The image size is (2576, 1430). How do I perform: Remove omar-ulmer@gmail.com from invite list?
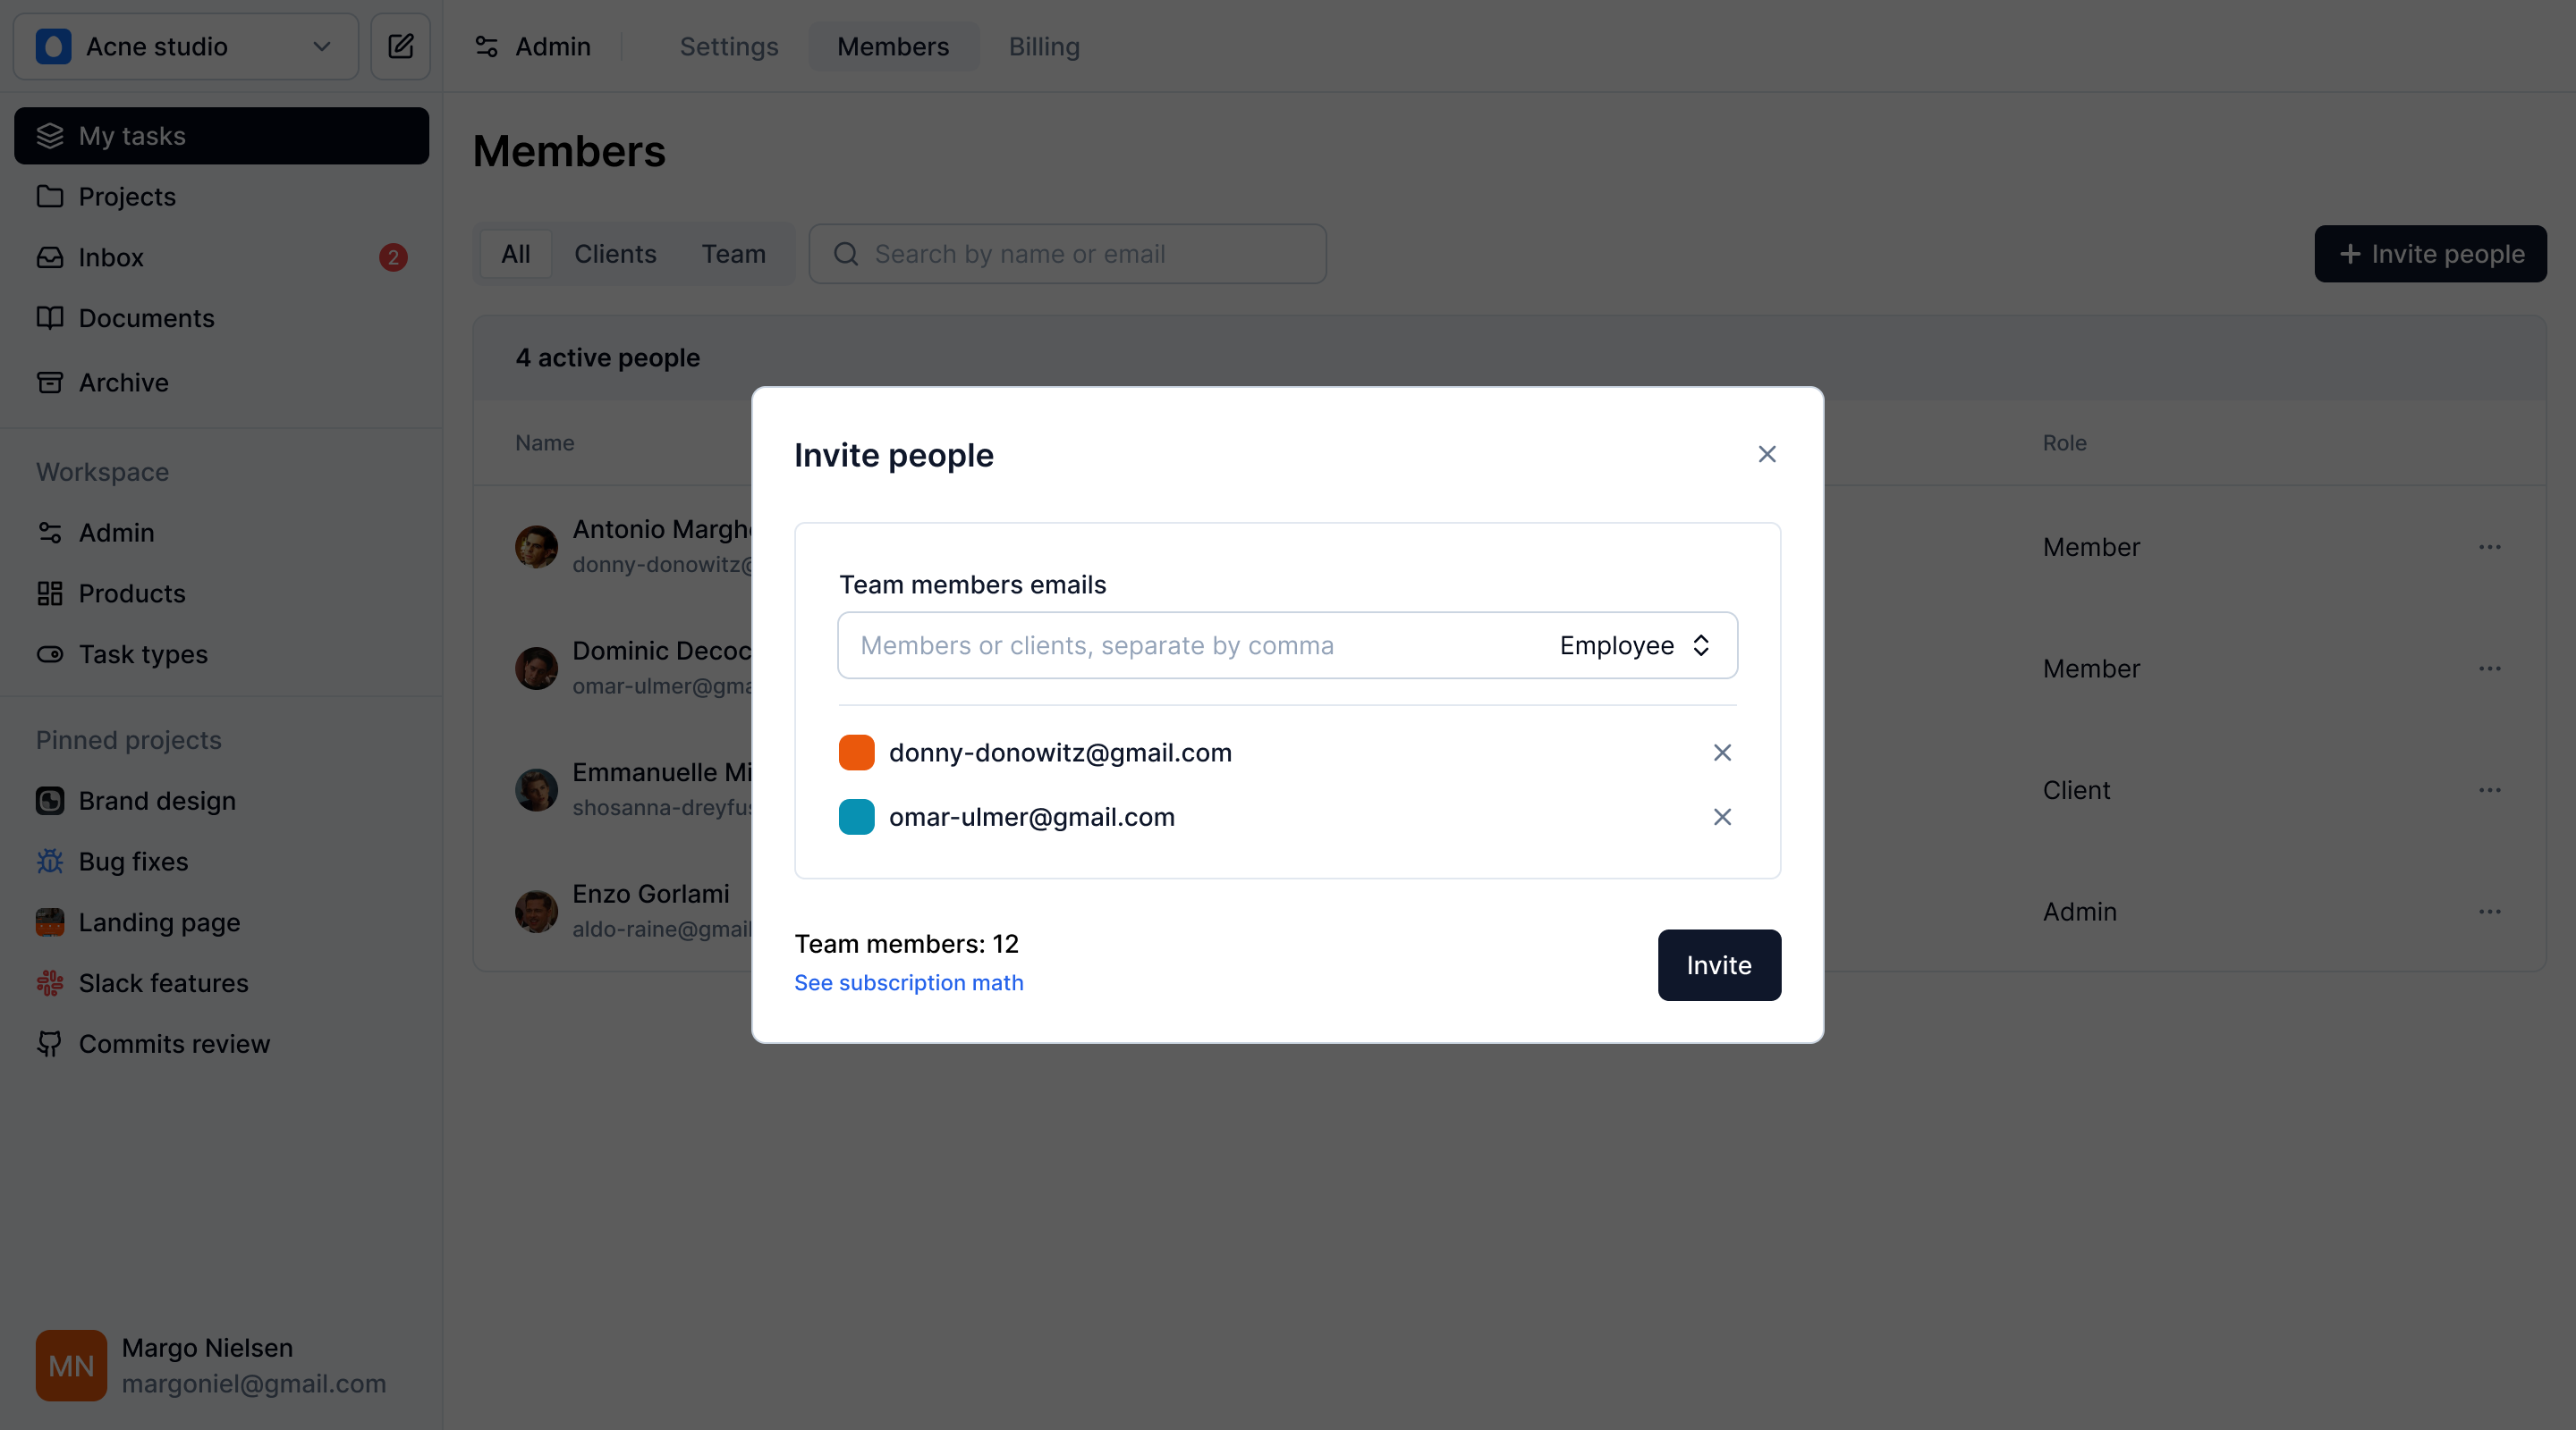(1722, 815)
